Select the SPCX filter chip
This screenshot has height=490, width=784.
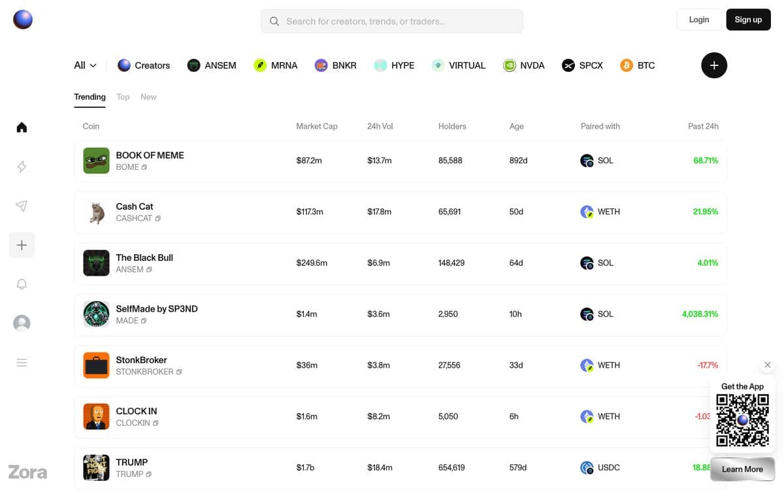pyautogui.click(x=582, y=65)
